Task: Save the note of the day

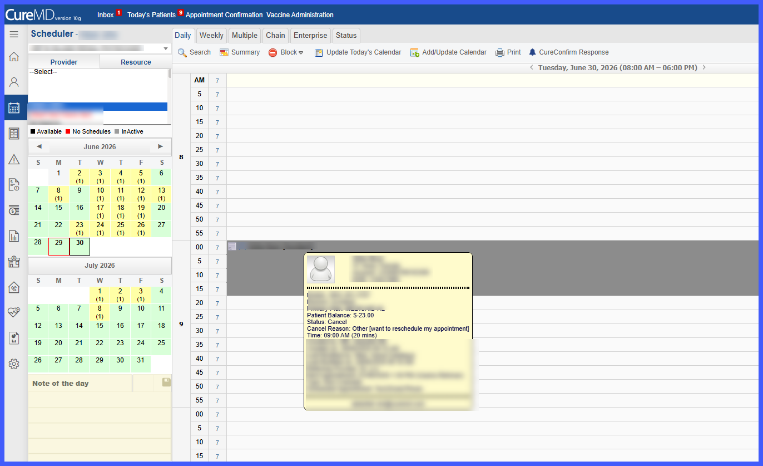Action: 166,382
